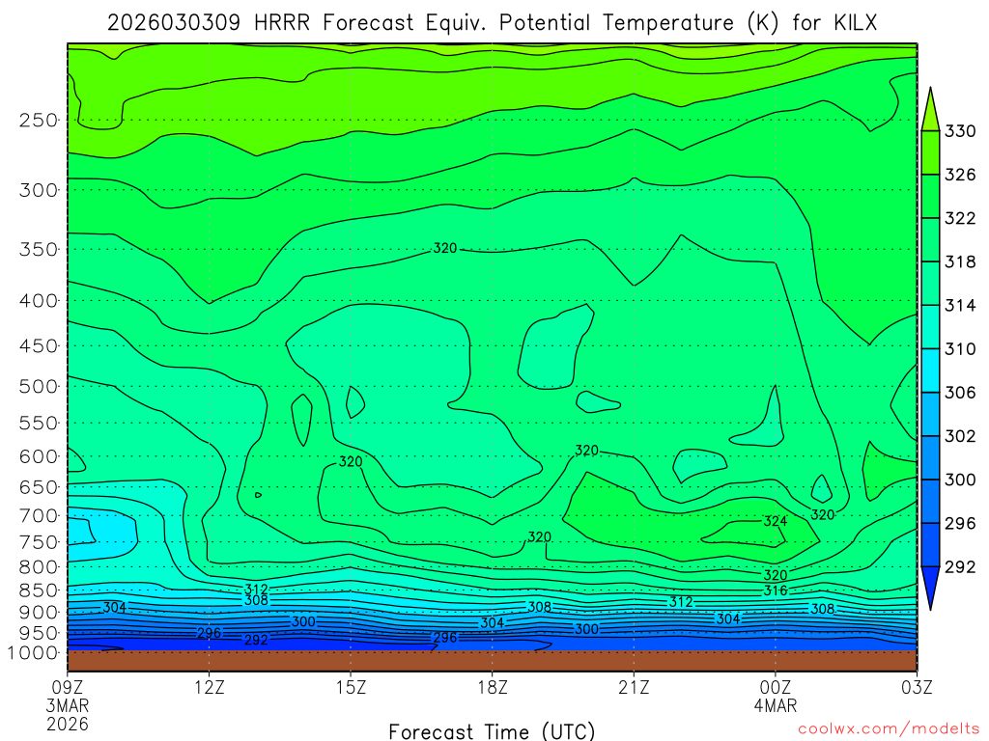Image resolution: width=989 pixels, height=741 pixels.
Task: Click the coolwx.com/modelts watermark link text
Action: (889, 729)
